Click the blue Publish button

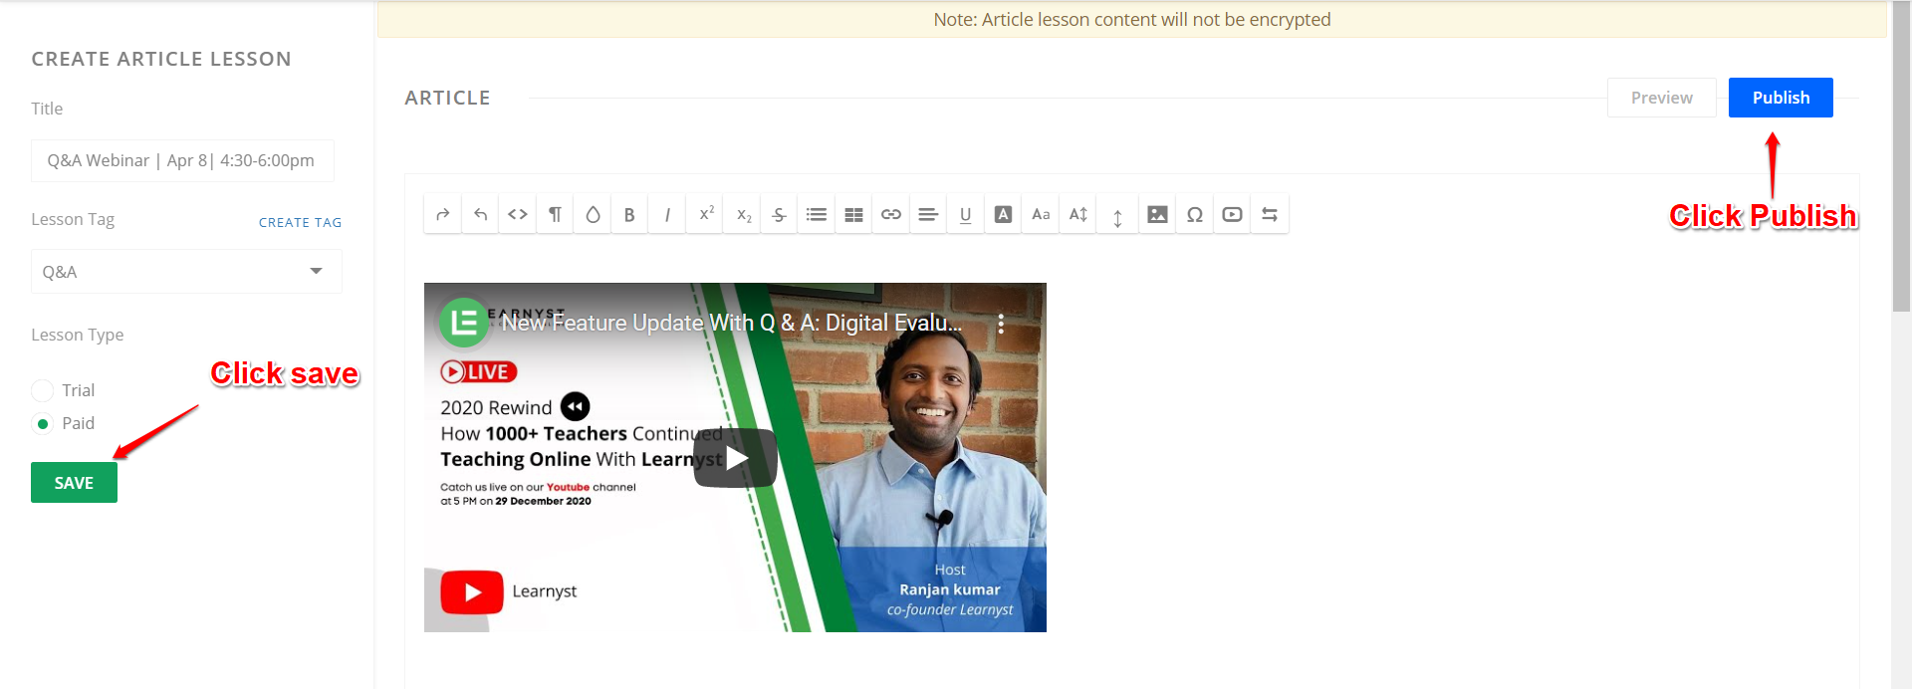point(1781,98)
